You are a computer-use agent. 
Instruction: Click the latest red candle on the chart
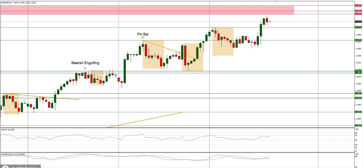pos(267,20)
